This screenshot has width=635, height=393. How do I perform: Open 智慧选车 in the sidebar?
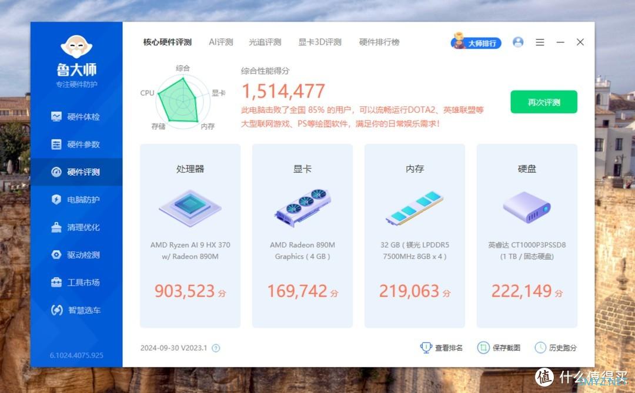[x=76, y=310]
